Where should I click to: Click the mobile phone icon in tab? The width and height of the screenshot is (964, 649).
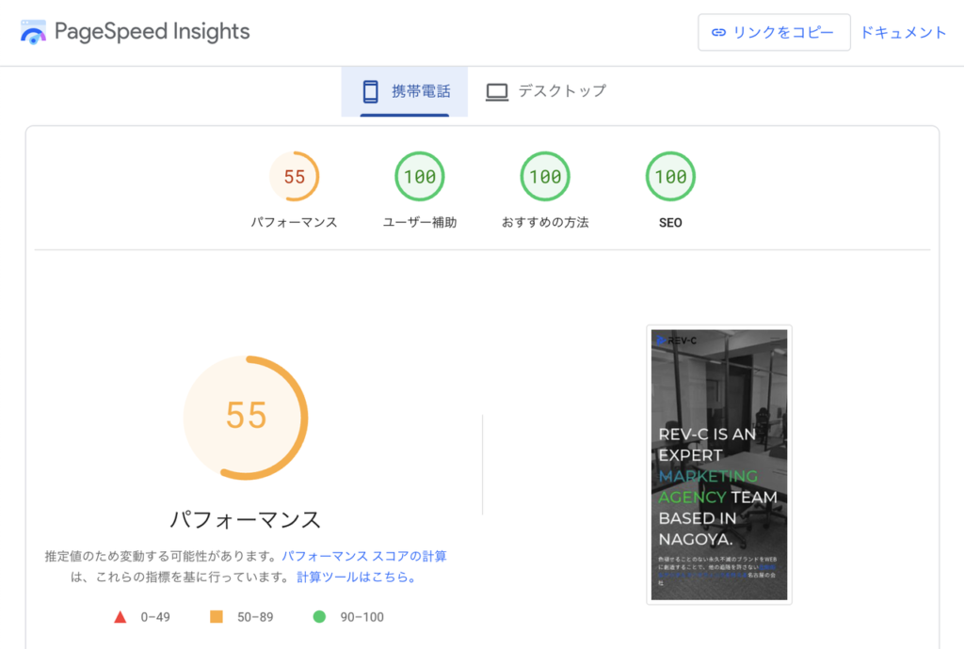point(371,91)
